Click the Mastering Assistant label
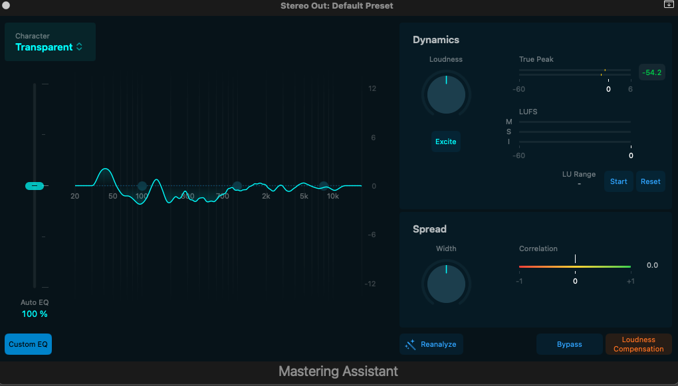 [338, 371]
